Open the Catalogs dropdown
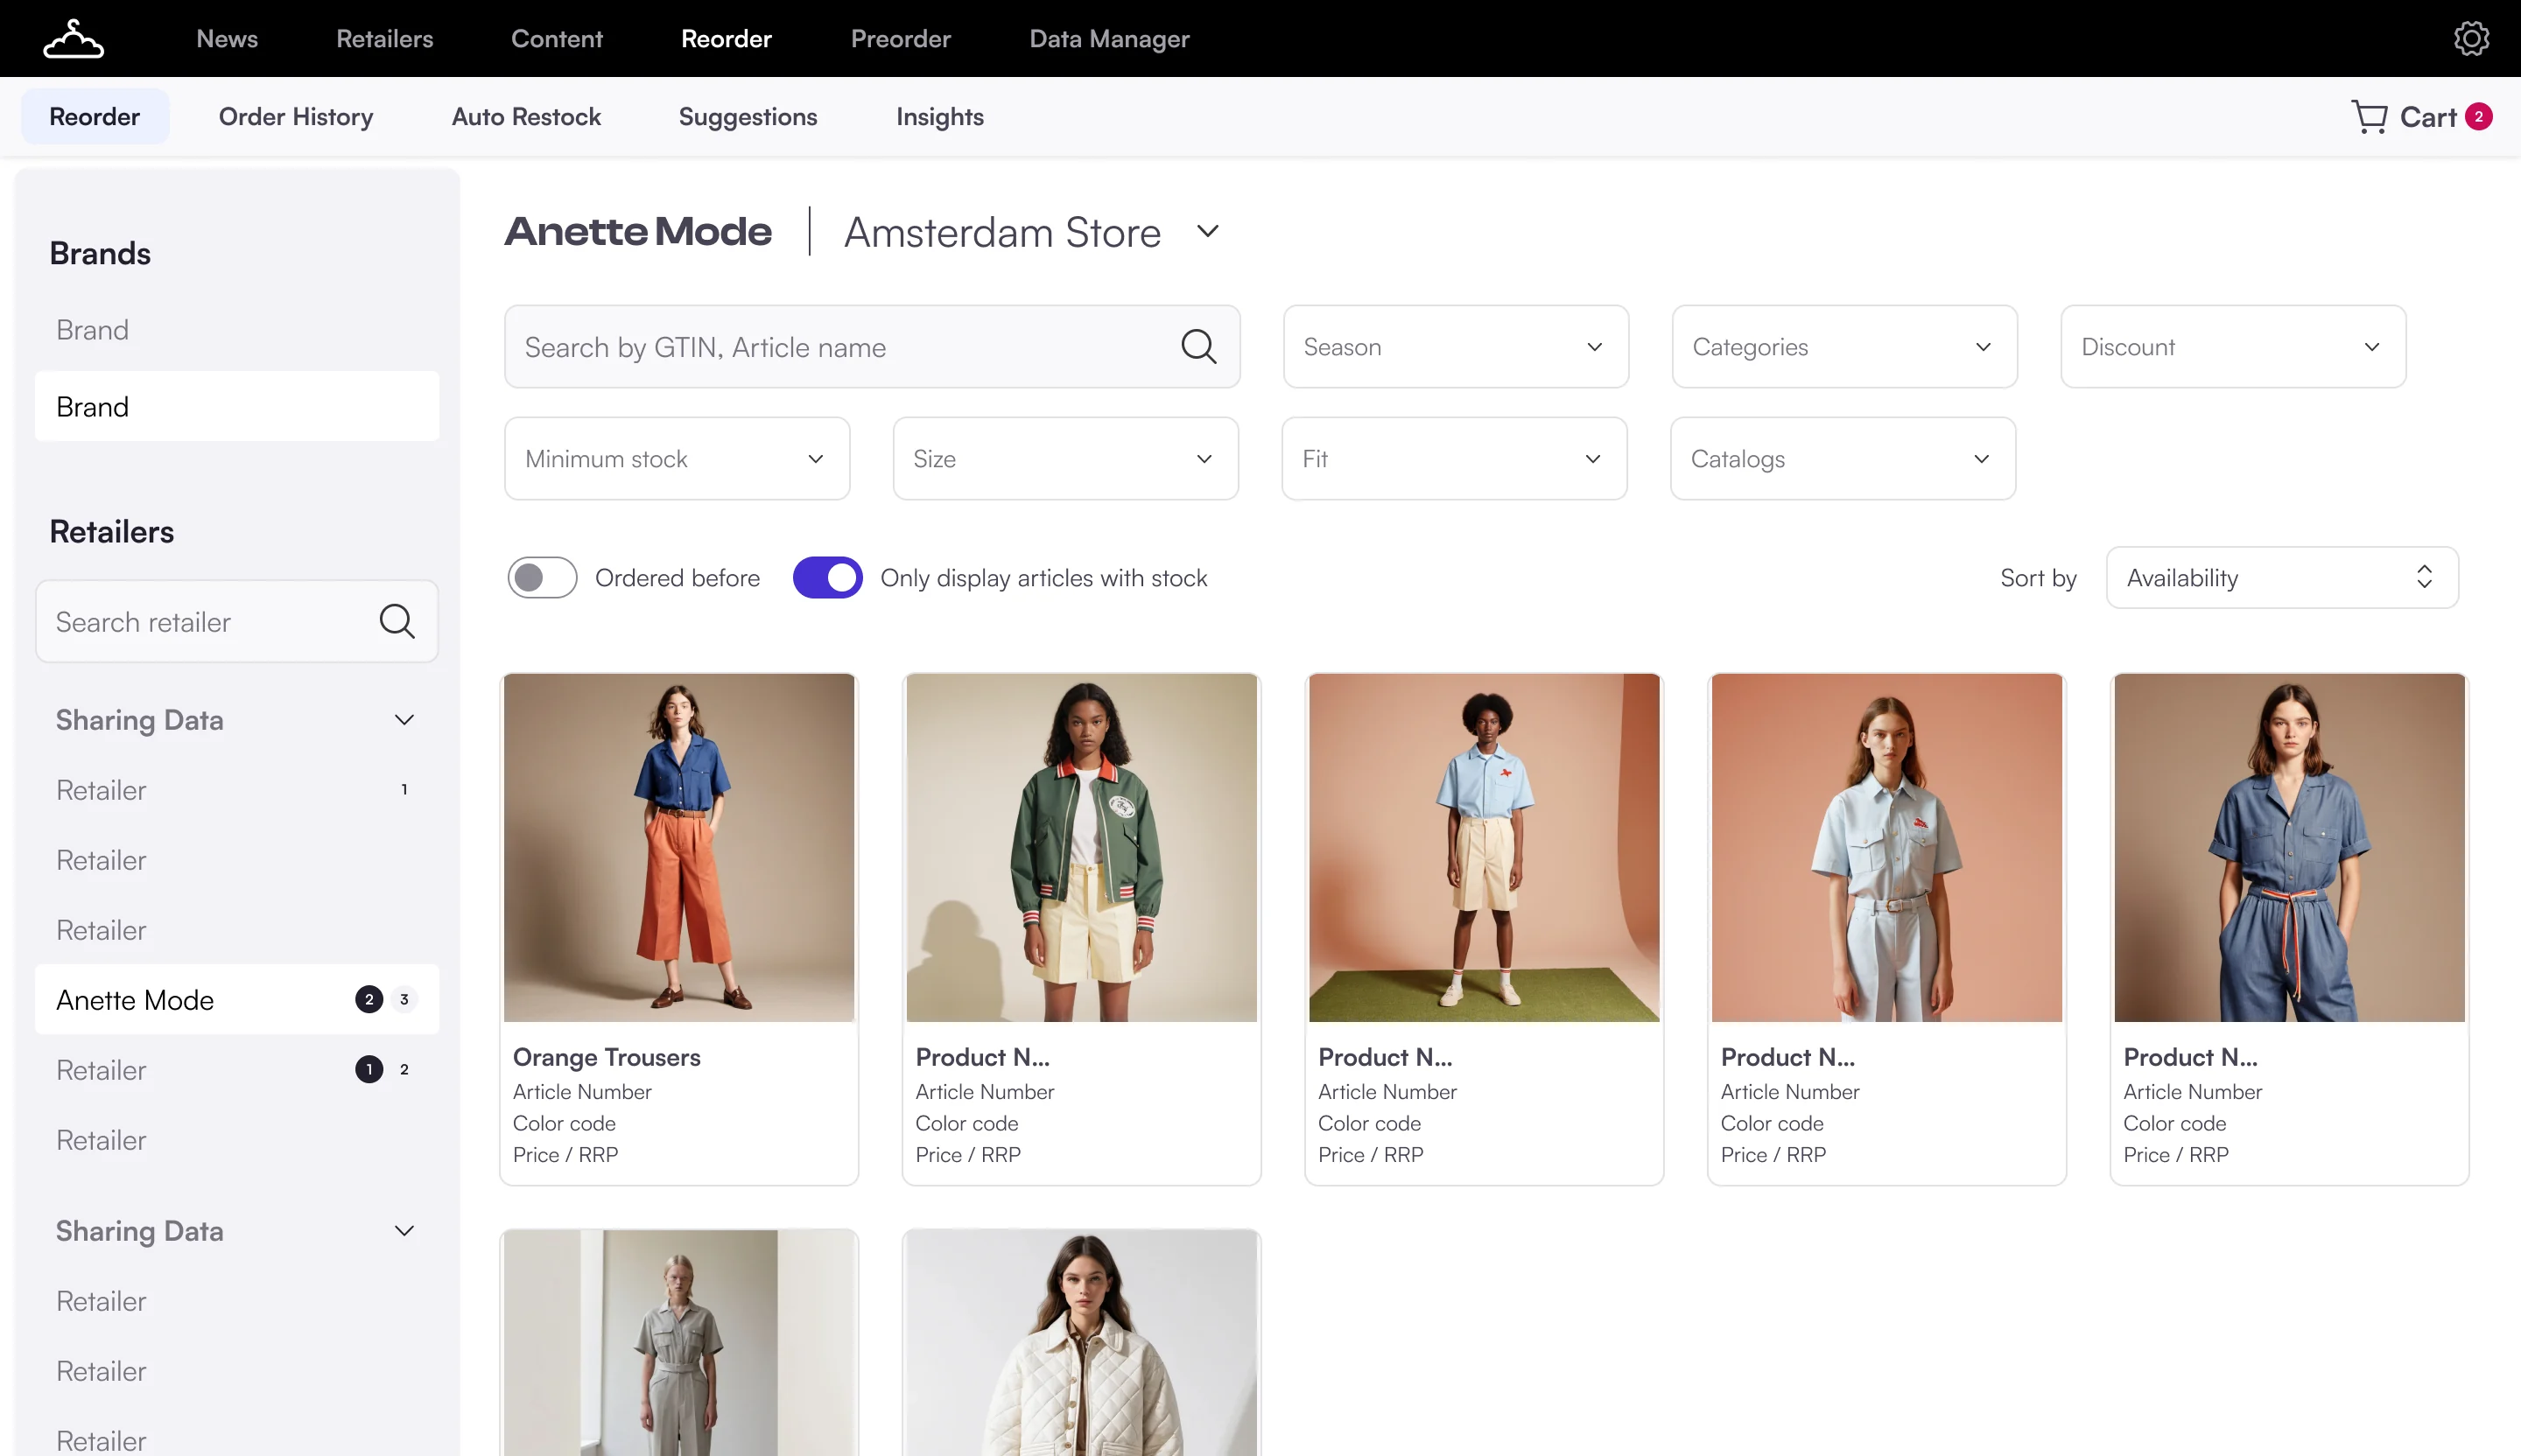 [1843, 459]
